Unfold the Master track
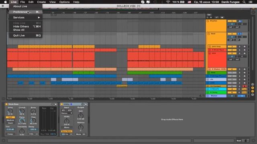 208,96
